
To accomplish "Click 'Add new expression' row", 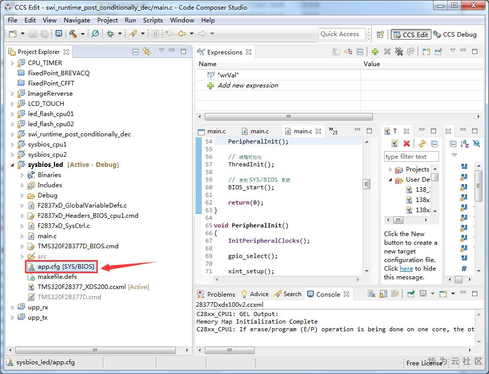I will click(x=248, y=85).
